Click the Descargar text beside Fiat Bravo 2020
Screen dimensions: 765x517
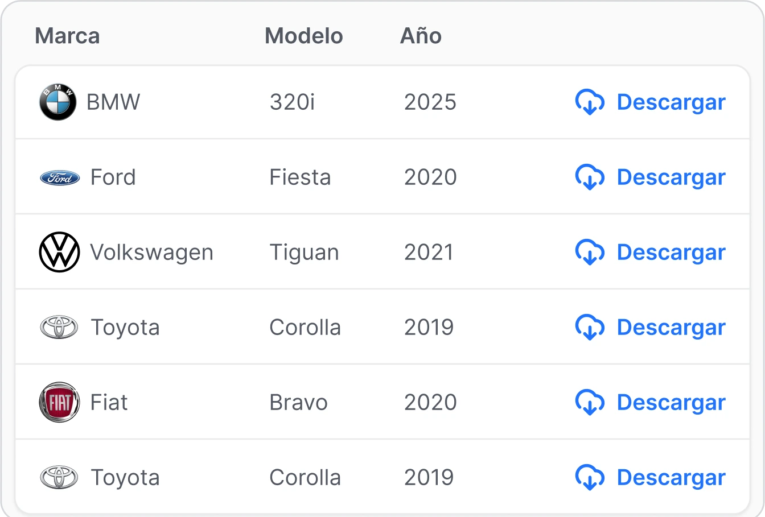click(x=671, y=403)
